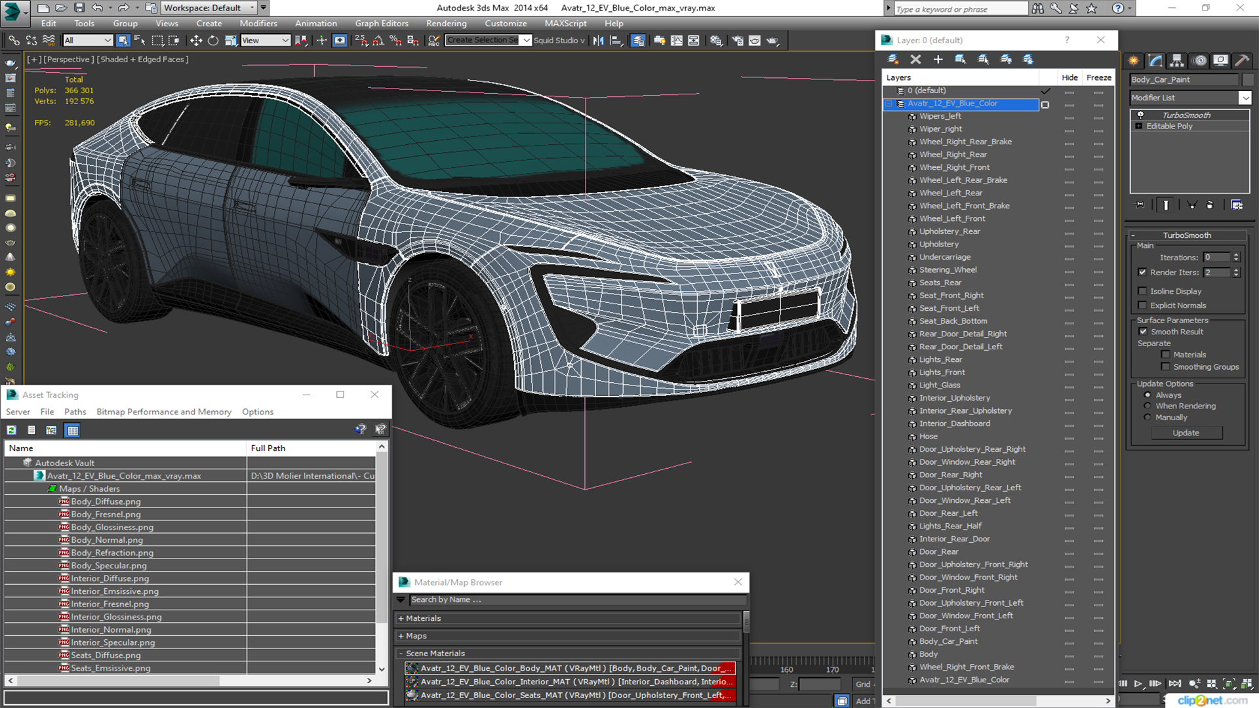
Task: Click the Body_Car_Paint object color swatch
Action: tap(1248, 80)
